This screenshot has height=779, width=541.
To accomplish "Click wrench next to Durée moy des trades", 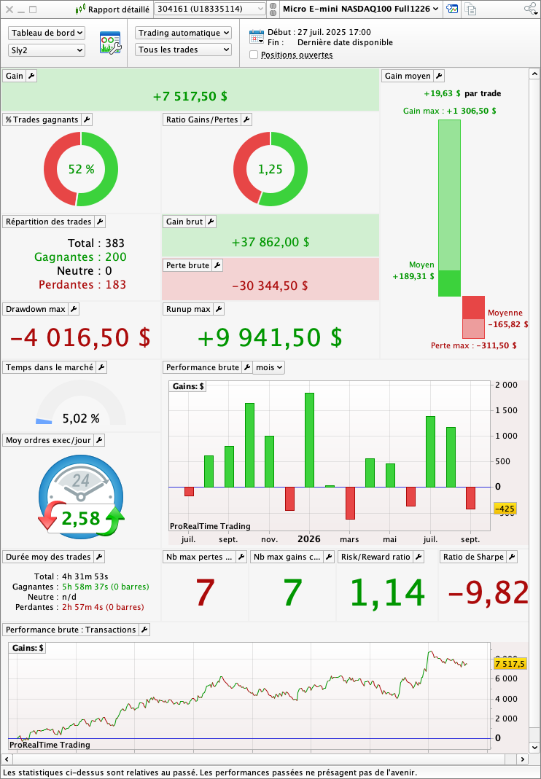I will (99, 557).
